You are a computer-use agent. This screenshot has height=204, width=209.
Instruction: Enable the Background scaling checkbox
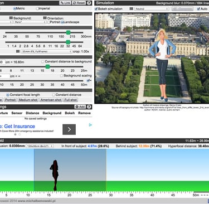61,76
